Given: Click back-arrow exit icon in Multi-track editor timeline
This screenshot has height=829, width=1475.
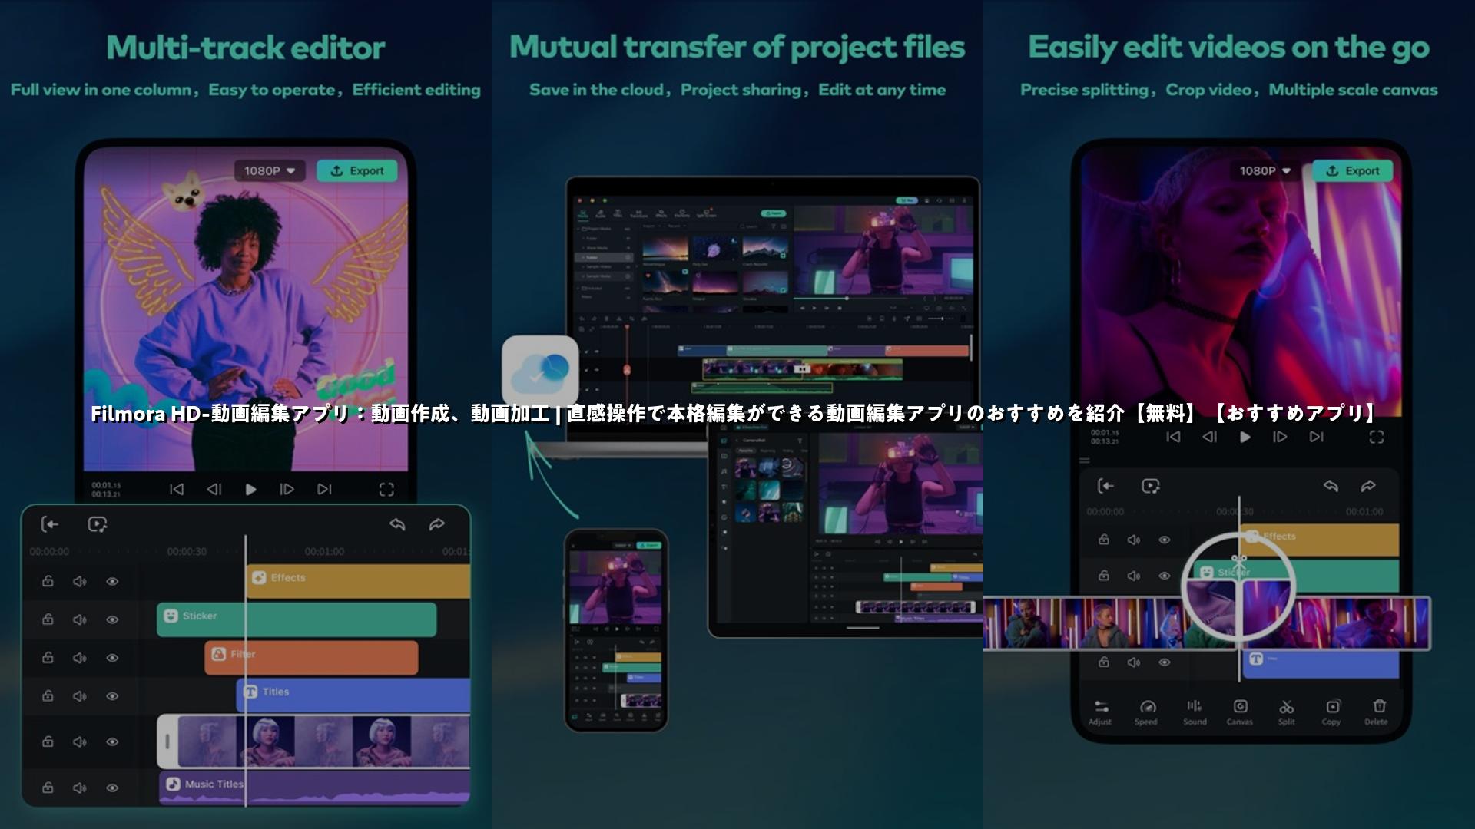Looking at the screenshot, I should (50, 524).
